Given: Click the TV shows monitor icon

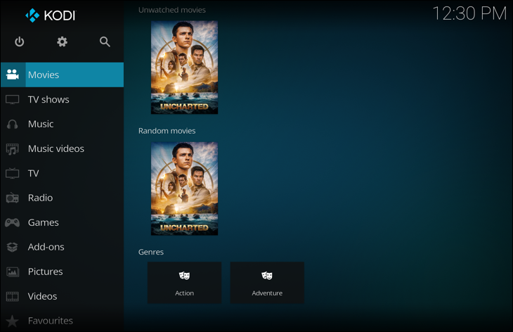Looking at the screenshot, I should pos(13,100).
